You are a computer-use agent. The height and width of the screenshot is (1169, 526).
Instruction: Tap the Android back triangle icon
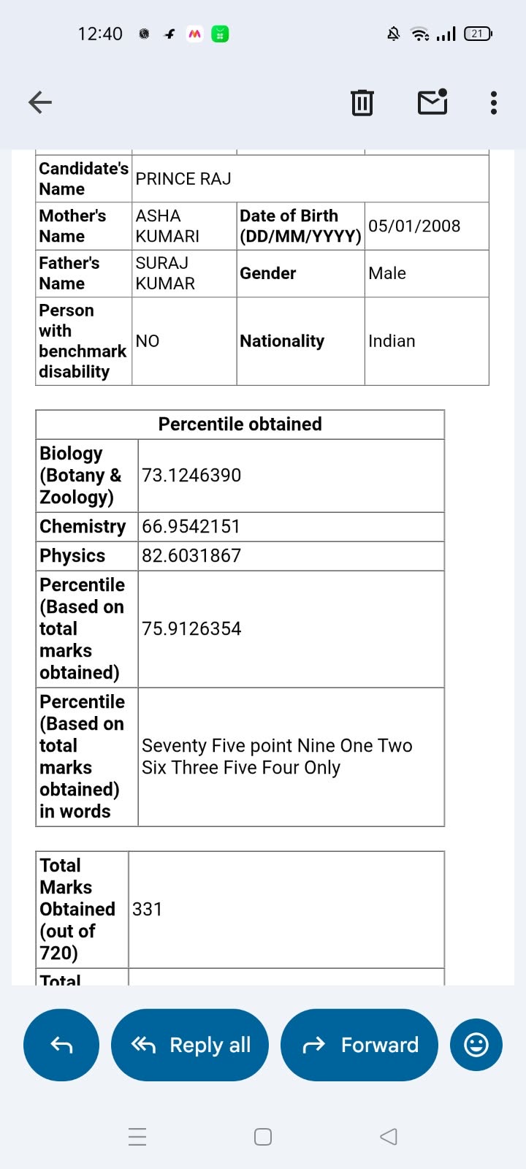(389, 1137)
